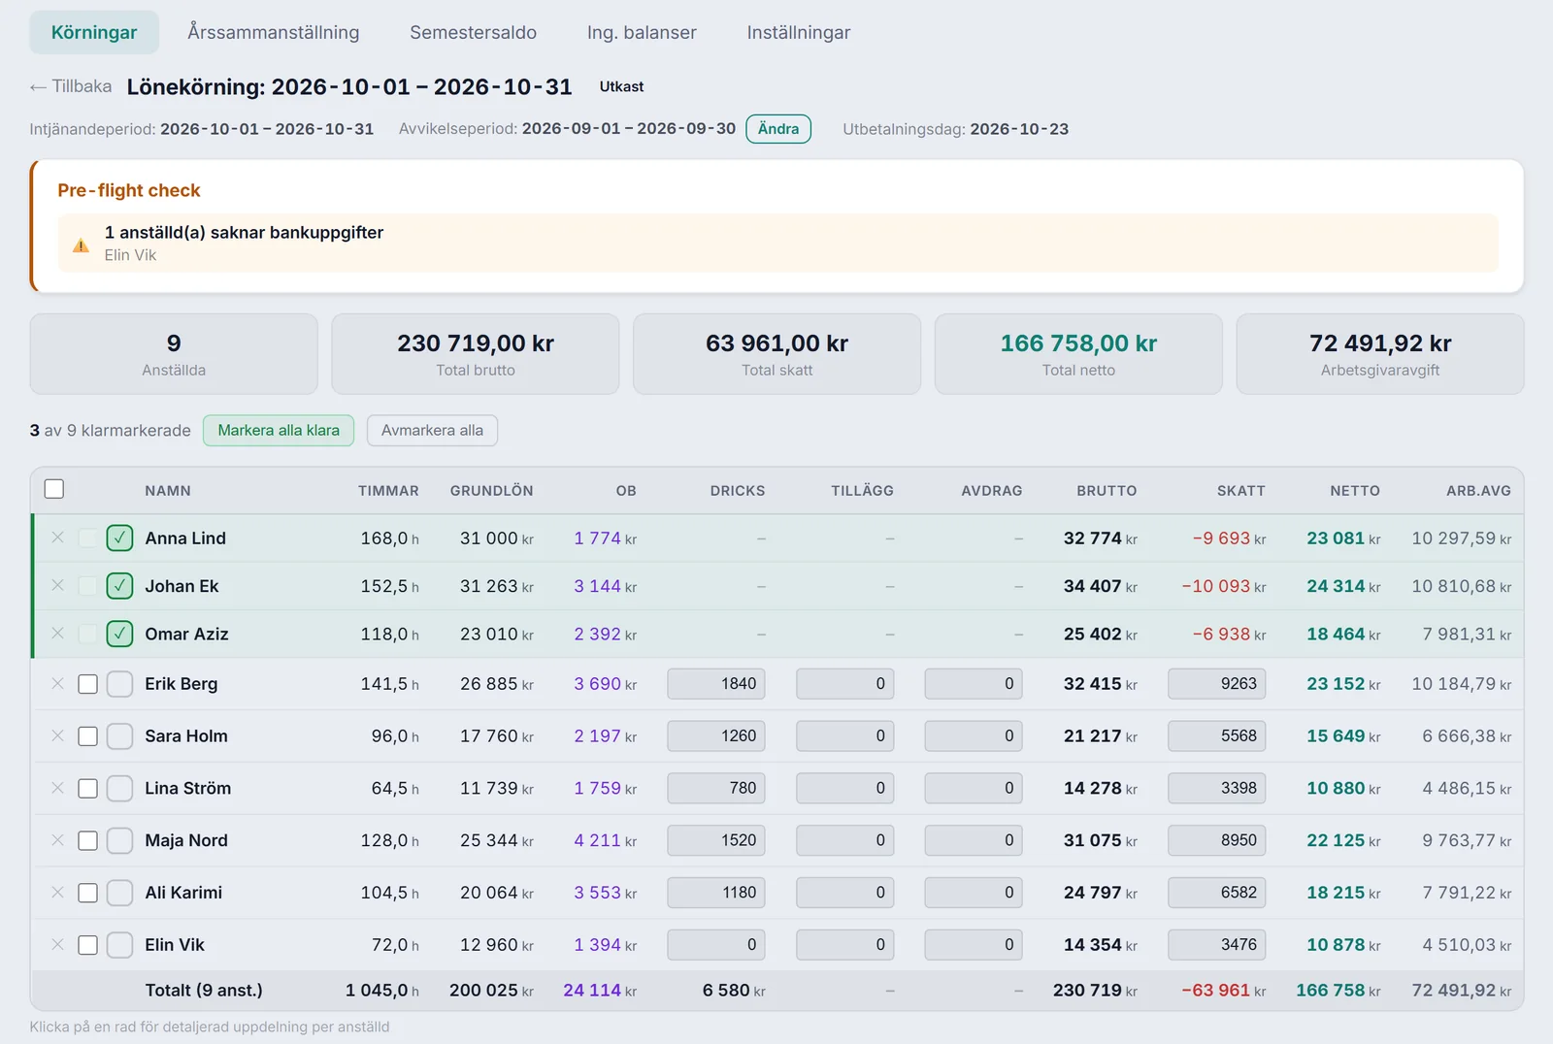Viewport: 1553px width, 1044px height.
Task: Go back via the Tillbaka link
Action: (71, 86)
